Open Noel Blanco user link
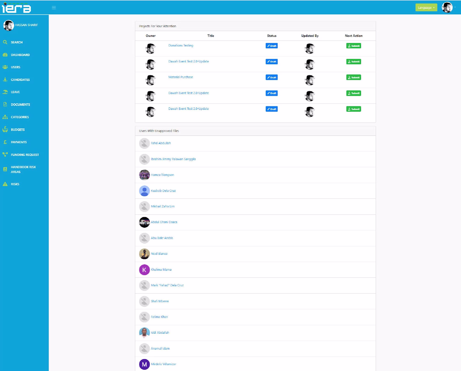 pos(159,254)
